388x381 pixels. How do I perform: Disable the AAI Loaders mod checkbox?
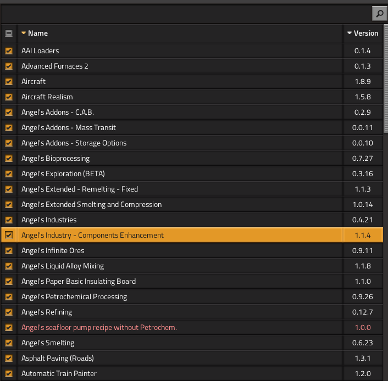pos(9,51)
